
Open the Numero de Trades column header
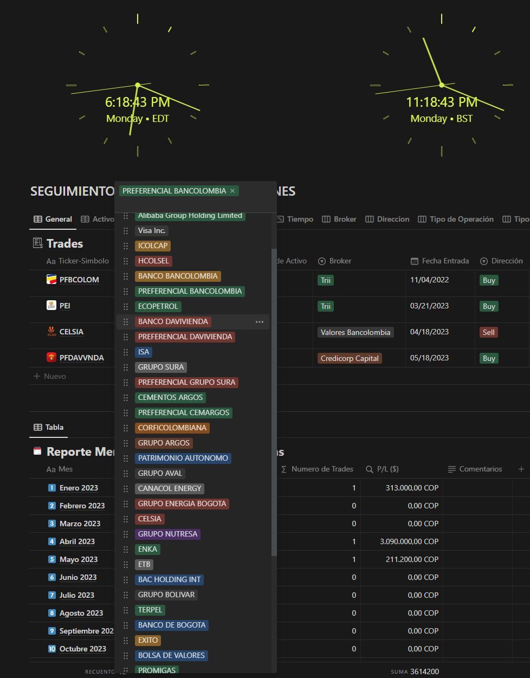317,469
